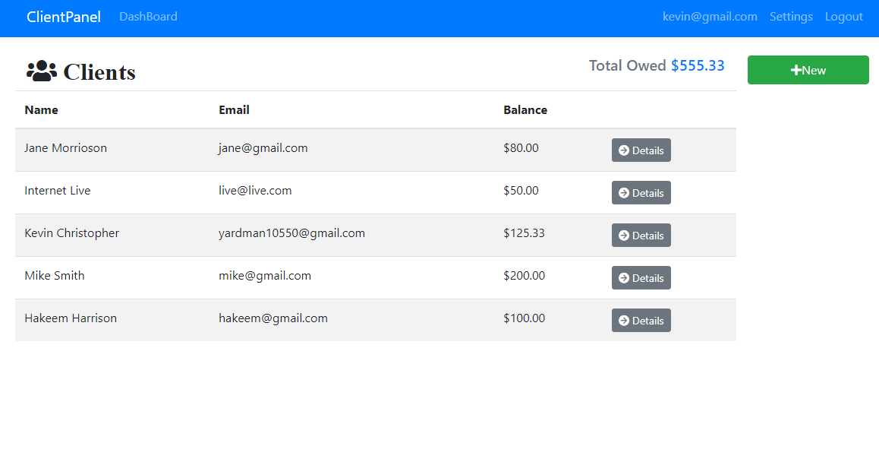Viewport: 879px width, 462px height.
Task: Click the arrow icon in Kevin Christopher's Details button
Action: coord(624,235)
